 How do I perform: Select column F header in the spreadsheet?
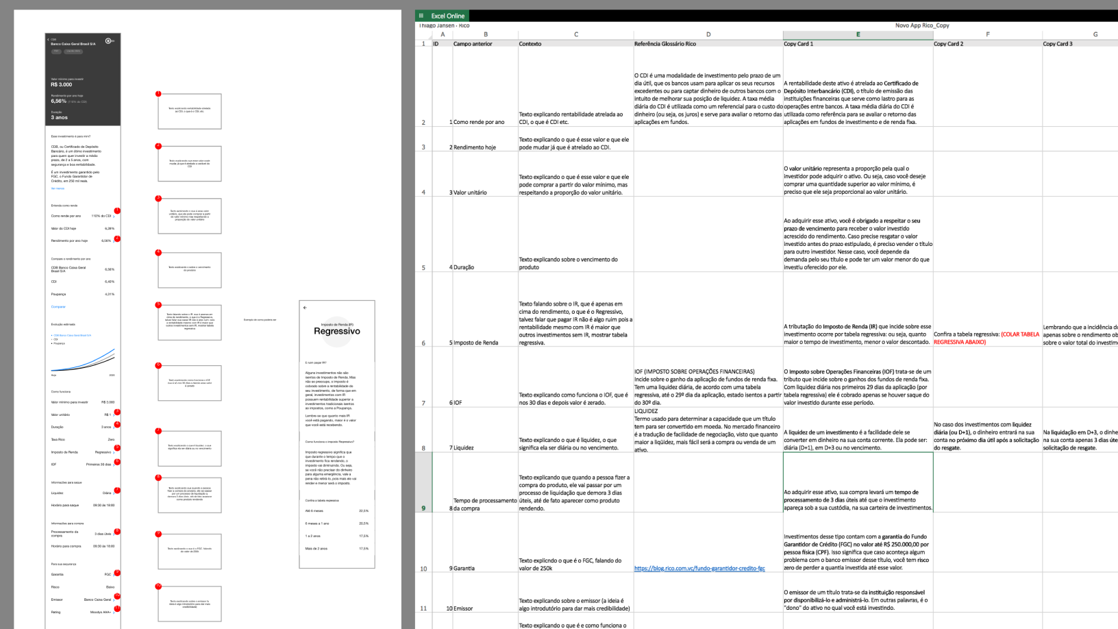coord(988,34)
